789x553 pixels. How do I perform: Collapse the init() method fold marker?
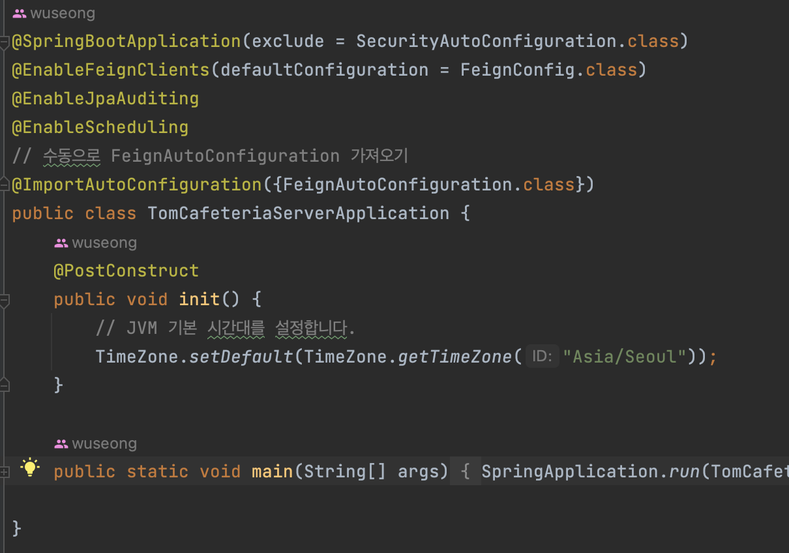pos(4,301)
